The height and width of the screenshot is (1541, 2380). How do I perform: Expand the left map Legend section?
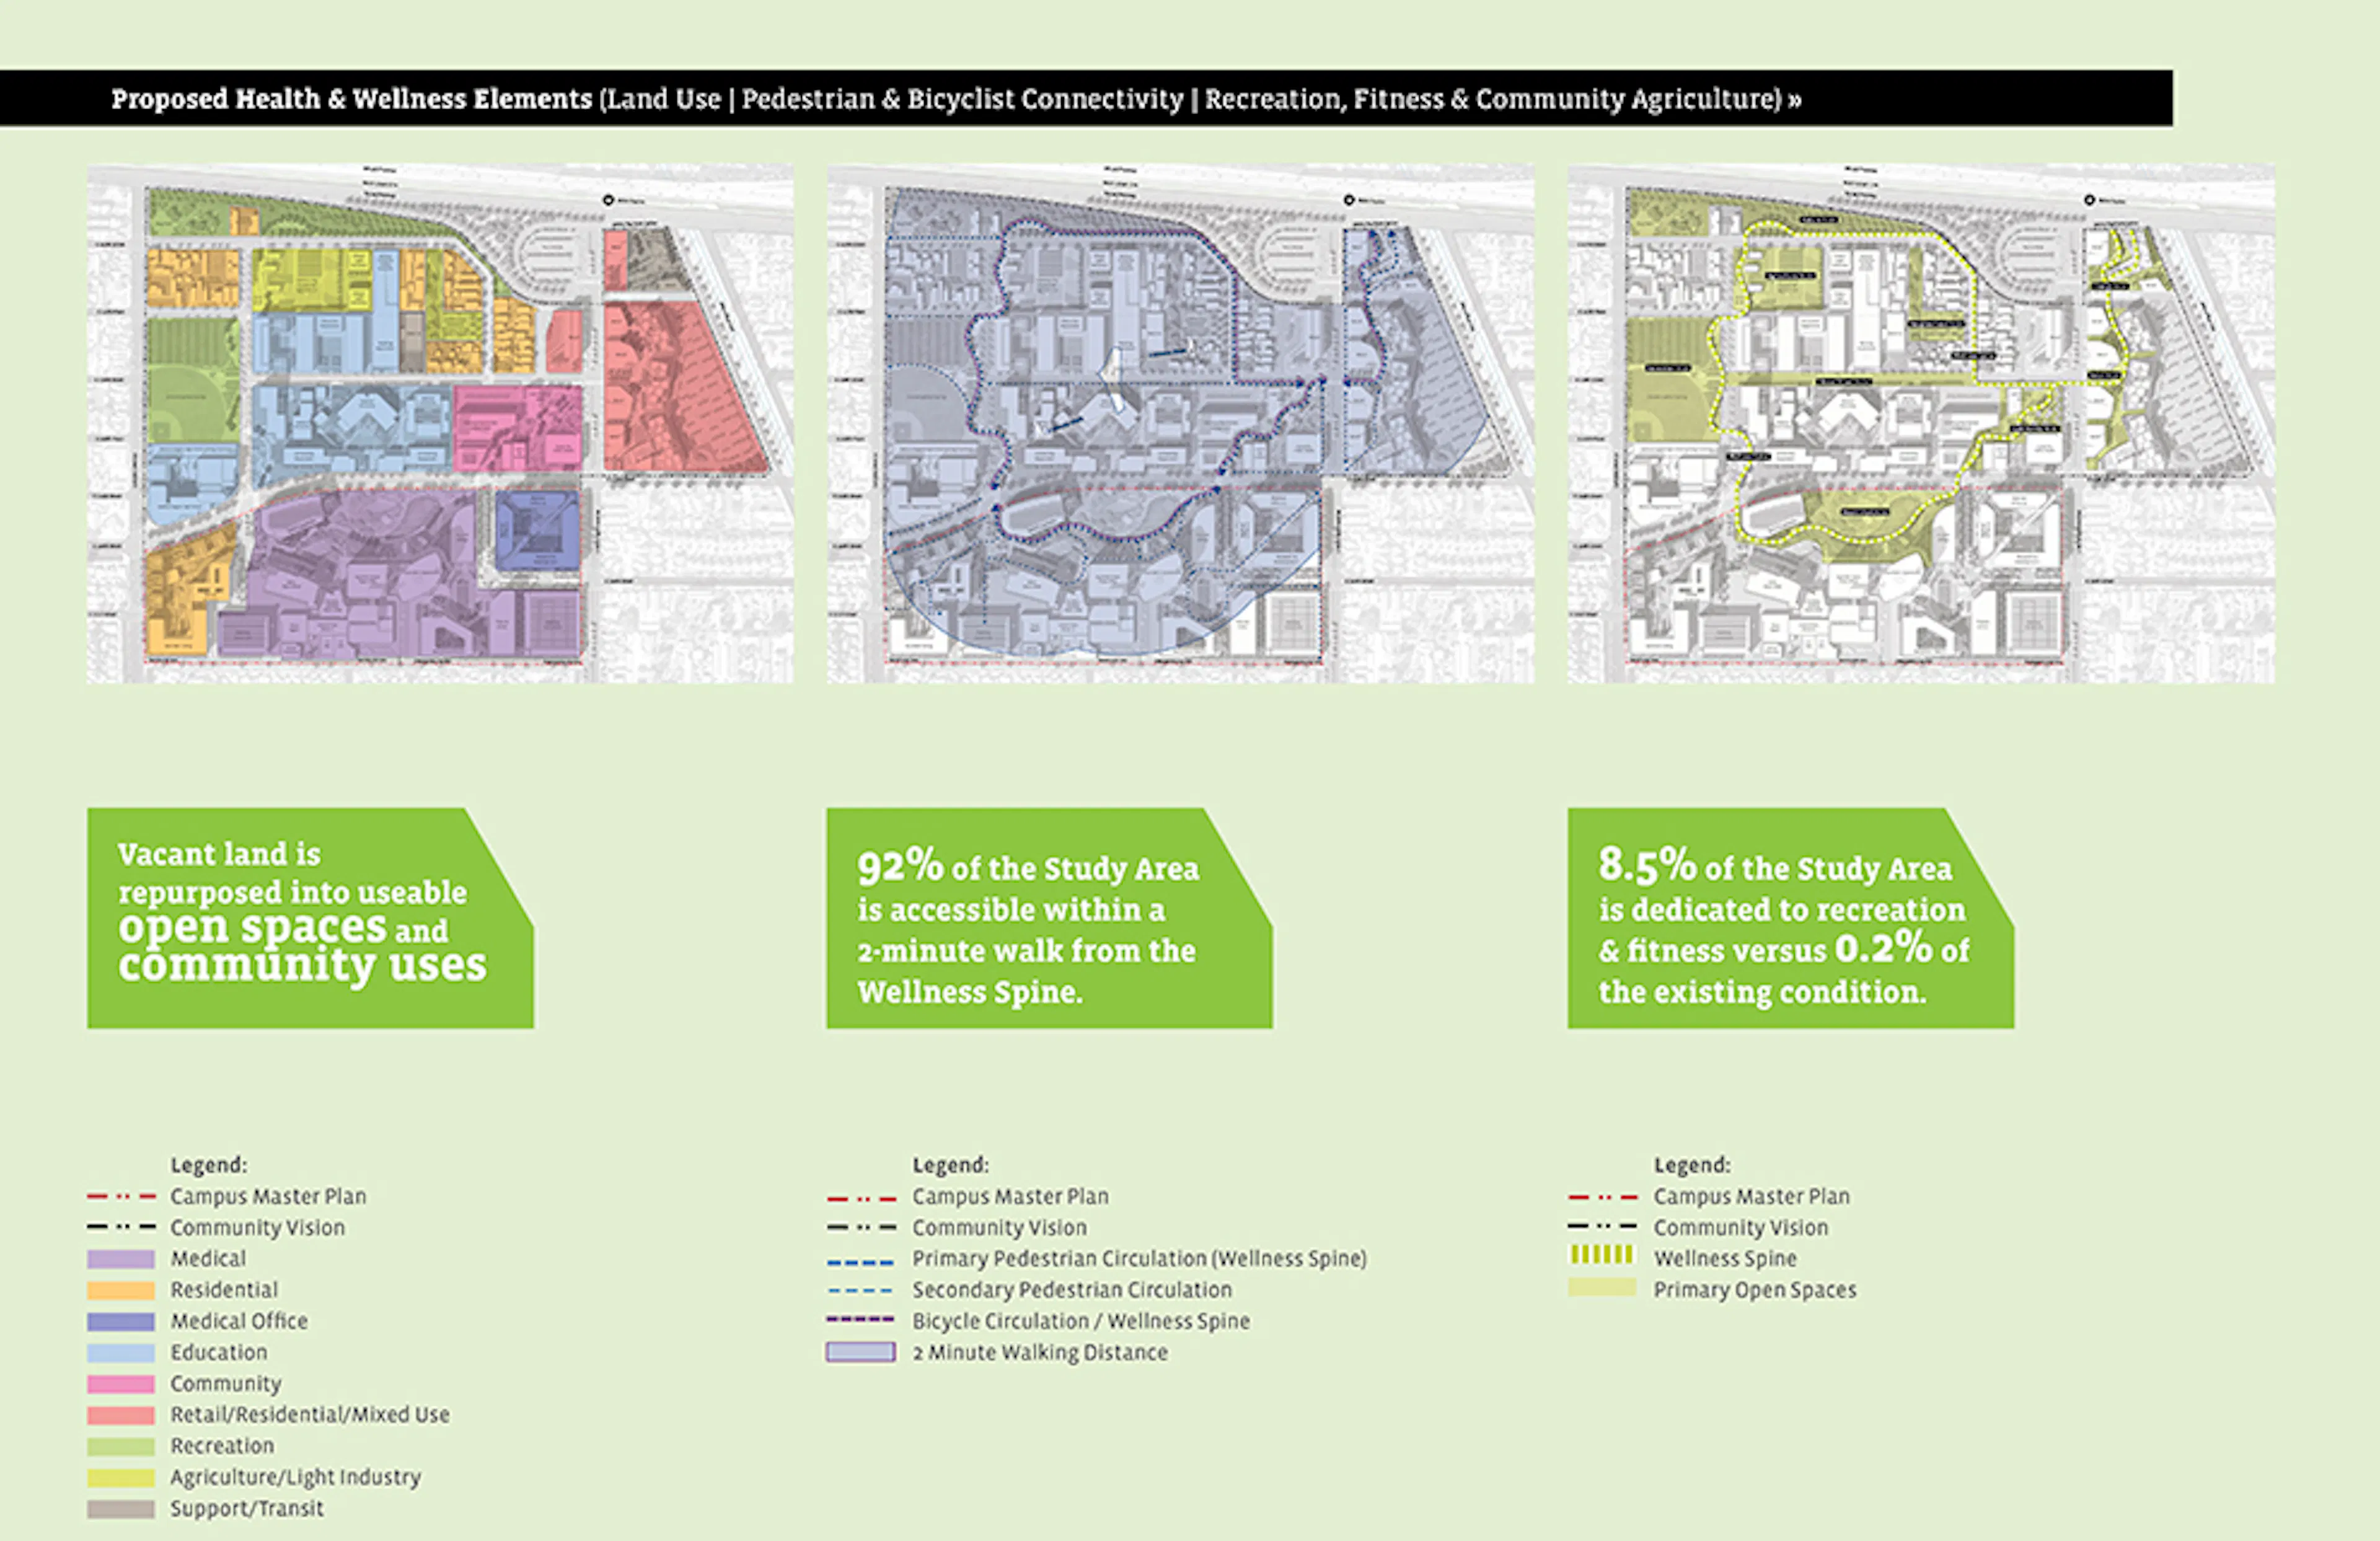tap(208, 1165)
